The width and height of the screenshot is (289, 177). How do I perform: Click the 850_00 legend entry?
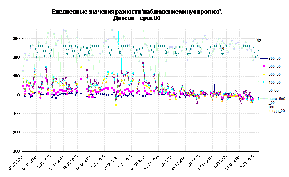[270, 59]
